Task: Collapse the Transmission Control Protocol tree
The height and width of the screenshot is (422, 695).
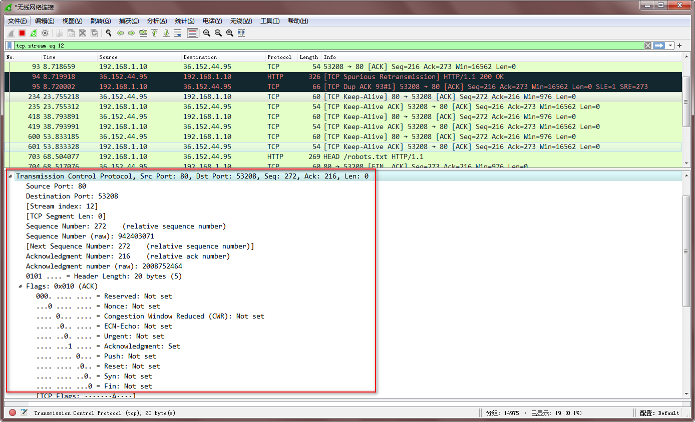Action: [x=10, y=176]
